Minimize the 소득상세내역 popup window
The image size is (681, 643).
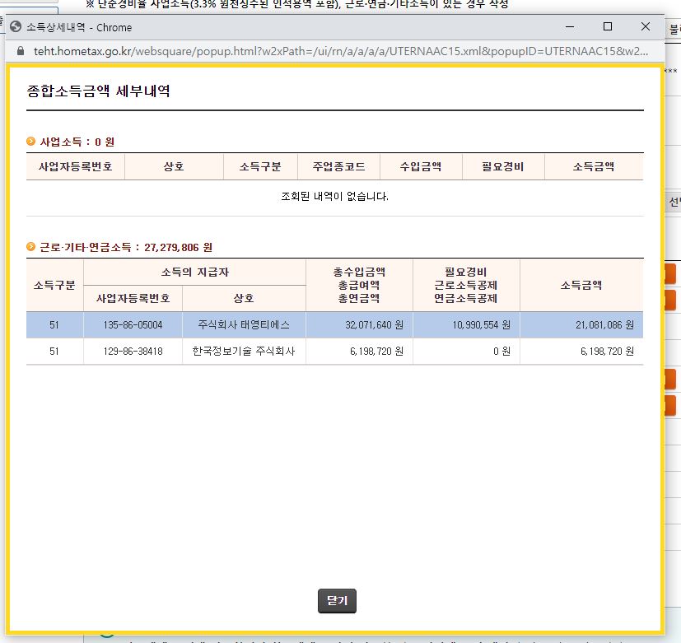coord(570,27)
